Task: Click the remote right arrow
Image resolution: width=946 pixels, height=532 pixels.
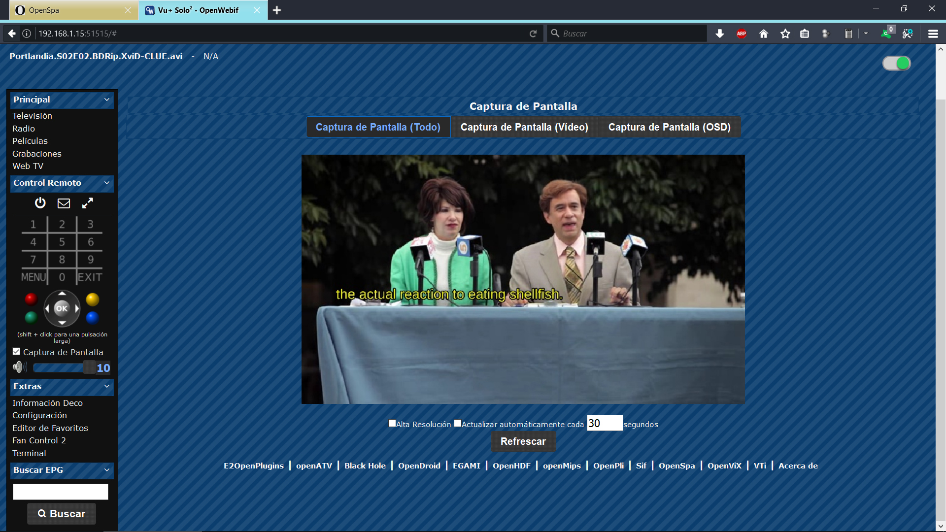Action: (x=77, y=308)
